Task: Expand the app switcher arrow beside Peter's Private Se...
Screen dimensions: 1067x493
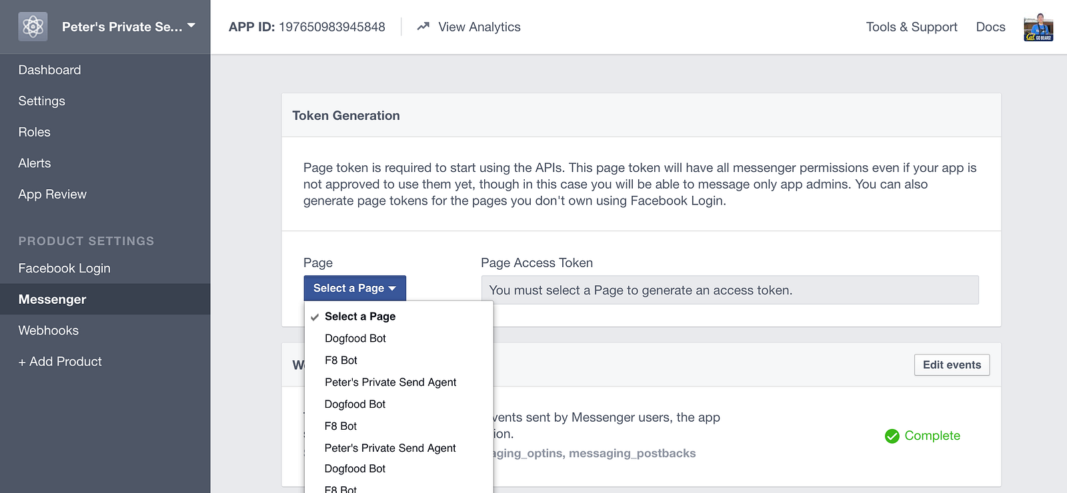Action: (x=191, y=26)
